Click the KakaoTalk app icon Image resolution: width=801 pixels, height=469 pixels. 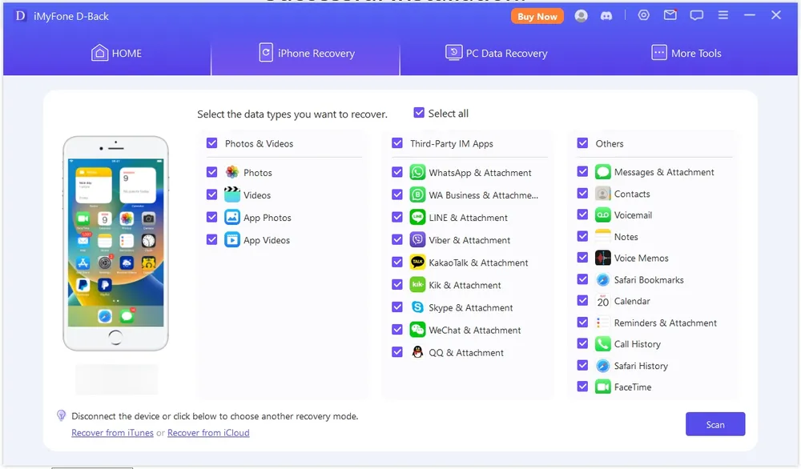(x=417, y=262)
